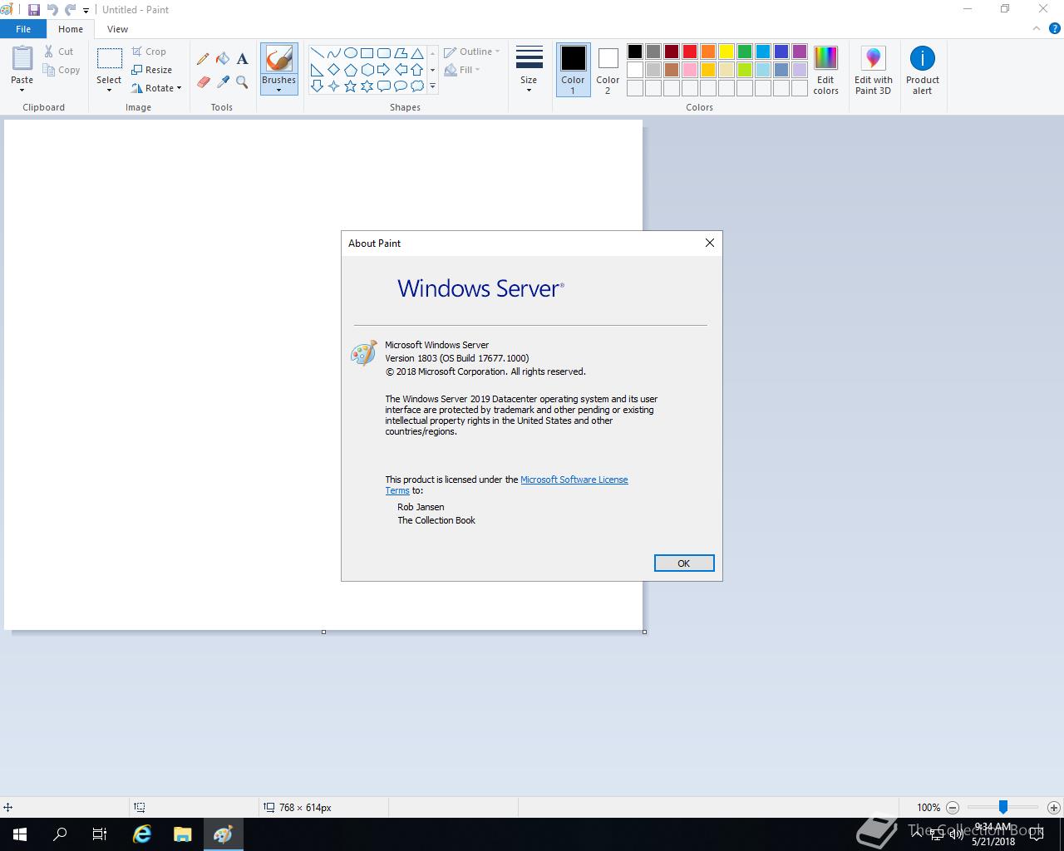The height and width of the screenshot is (851, 1064).
Task: Open the Edit colors dialog
Action: [x=825, y=70]
